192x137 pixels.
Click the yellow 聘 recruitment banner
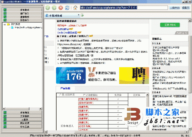point(134,75)
